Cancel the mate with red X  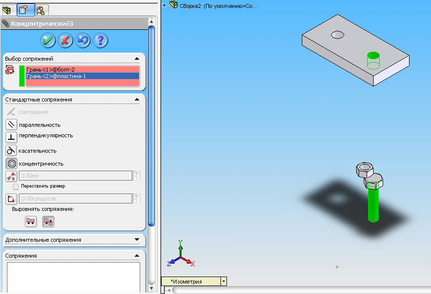point(65,41)
